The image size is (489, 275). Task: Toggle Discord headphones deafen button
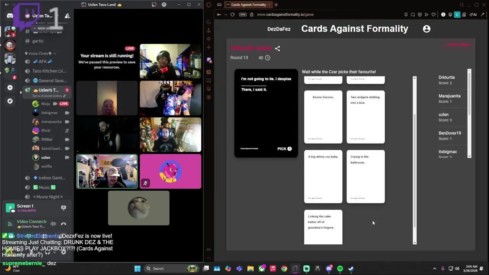coord(47,252)
